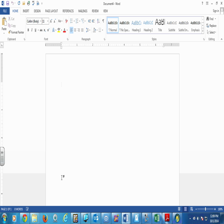Click the text highlight color marker
This screenshot has height=224, width=224.
[x=59, y=30]
